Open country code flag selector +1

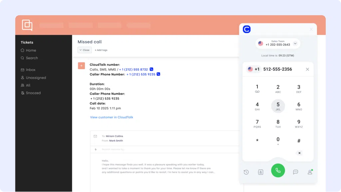click(x=253, y=69)
